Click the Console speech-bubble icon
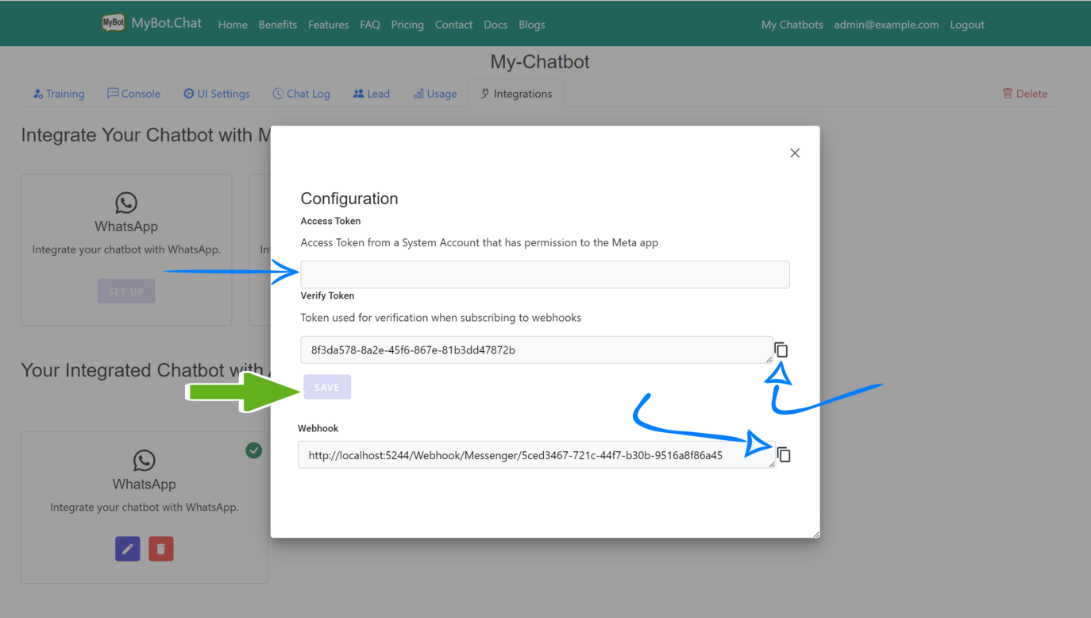Image resolution: width=1091 pixels, height=618 pixels. coord(114,93)
